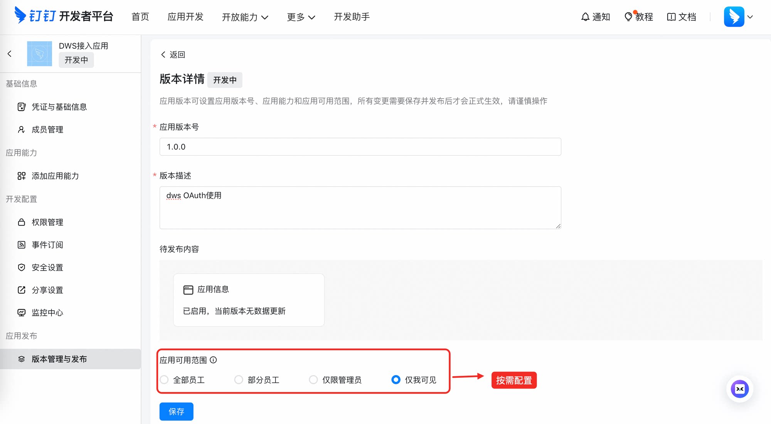
Task: Click the info icon beside 应用可用范围
Action: [x=213, y=360]
